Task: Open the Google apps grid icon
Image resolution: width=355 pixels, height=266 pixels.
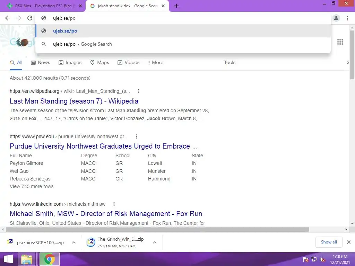Action: [x=340, y=42]
